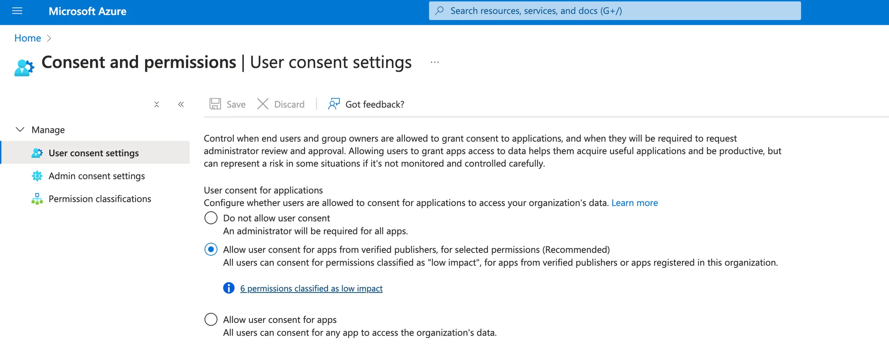Open Got feedback?
The height and width of the screenshot is (349, 889).
(366, 104)
